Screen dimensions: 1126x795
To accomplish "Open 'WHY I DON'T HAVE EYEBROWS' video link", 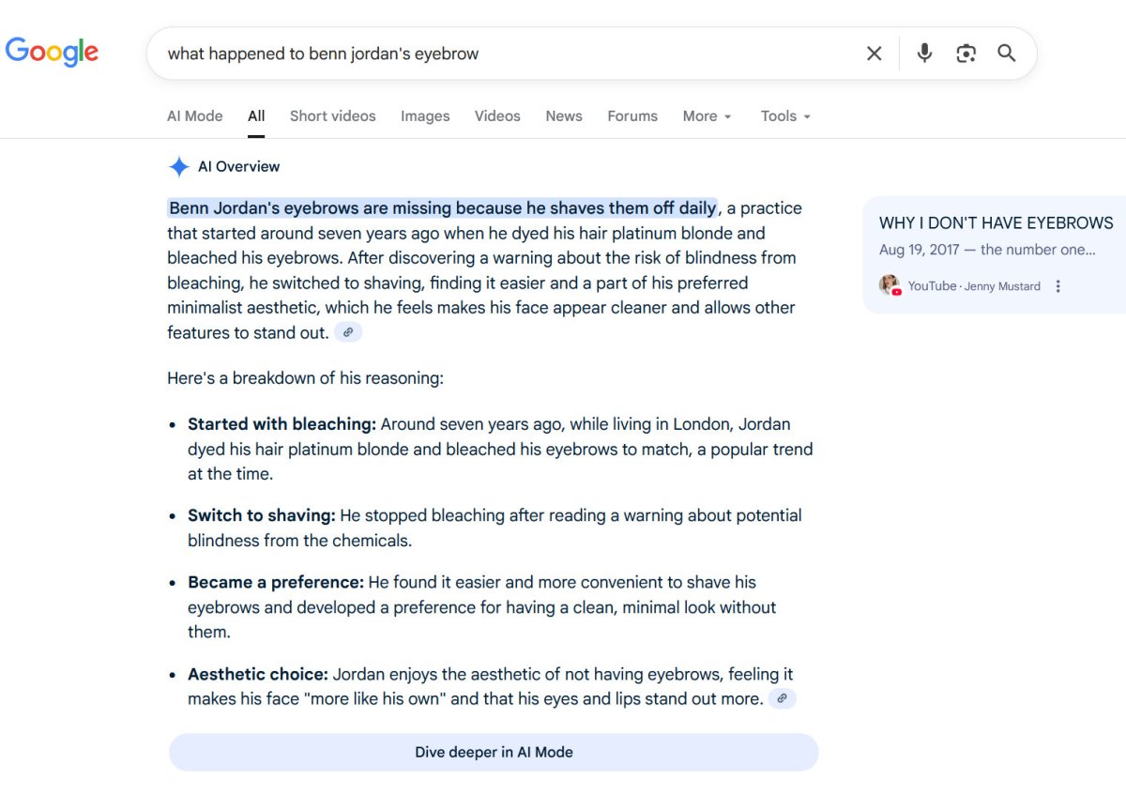I will (x=997, y=222).
